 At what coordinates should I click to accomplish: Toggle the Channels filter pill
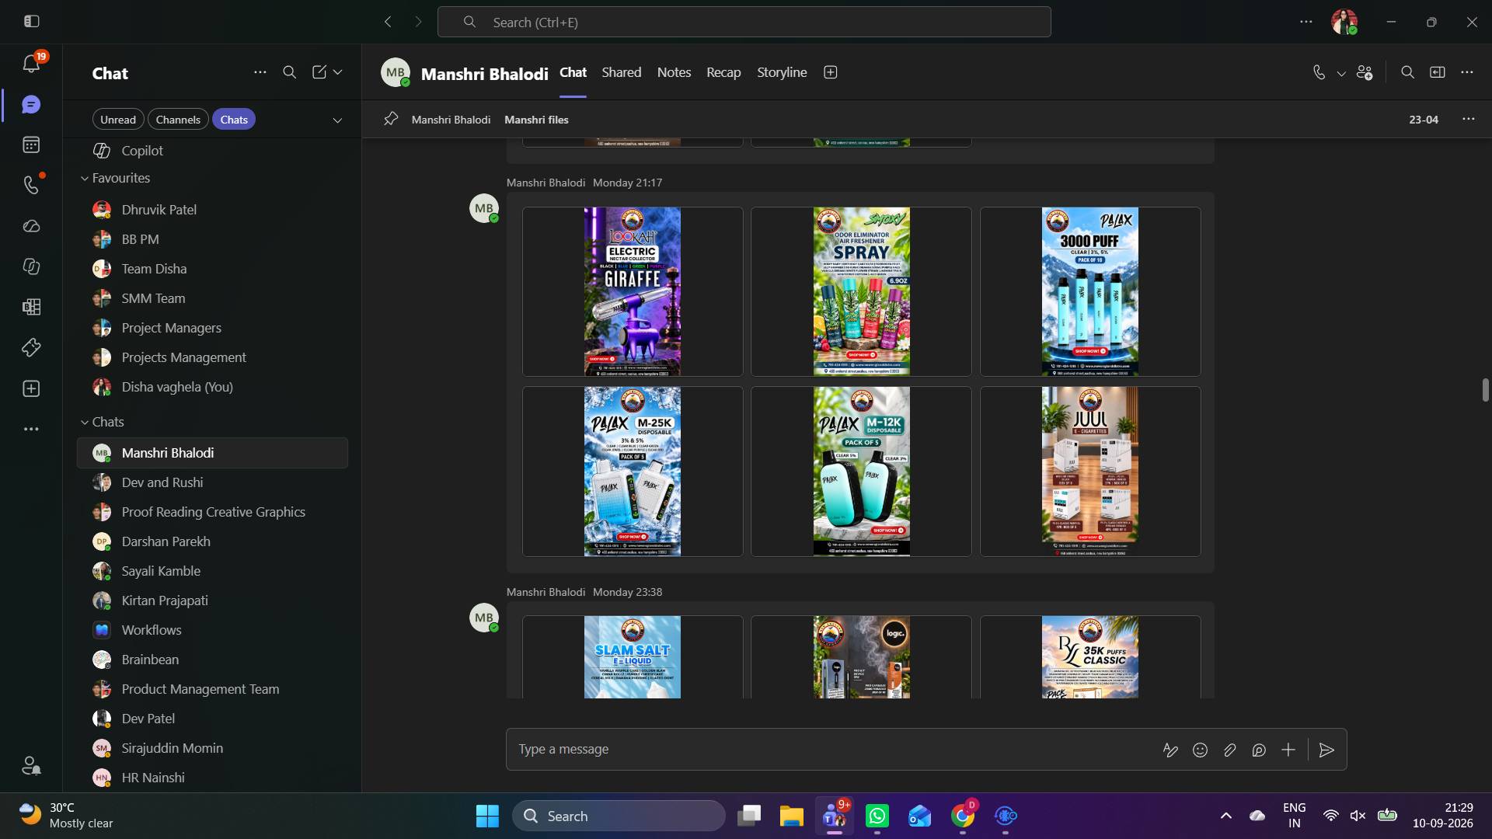pyautogui.click(x=178, y=120)
